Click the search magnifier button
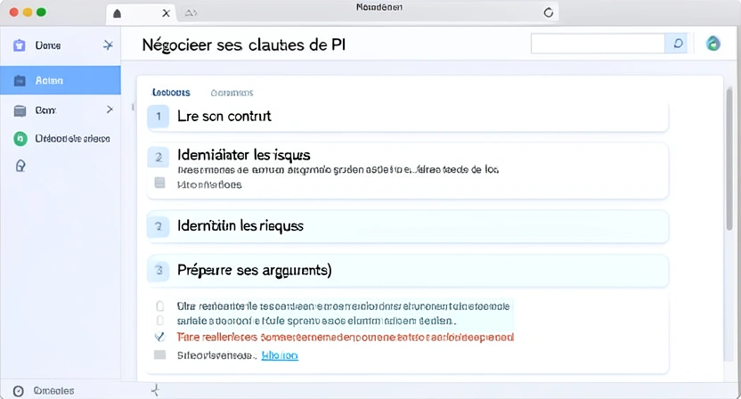Viewport: 741px width, 399px height. tap(677, 44)
